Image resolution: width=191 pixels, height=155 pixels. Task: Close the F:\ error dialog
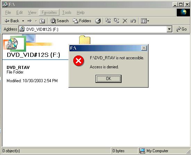pos(144,48)
